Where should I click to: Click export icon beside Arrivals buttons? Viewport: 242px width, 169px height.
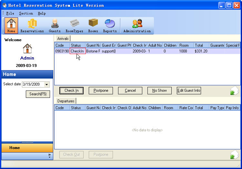pyautogui.click(x=234, y=91)
